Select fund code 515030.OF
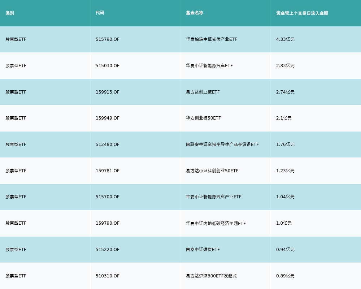Image resolution: width=361 pixels, height=289 pixels. 108,66
